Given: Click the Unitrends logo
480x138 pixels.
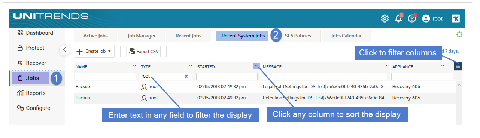Looking at the screenshot, I should coord(51,16).
